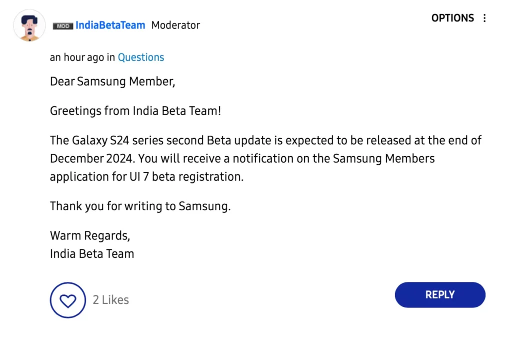Image resolution: width=512 pixels, height=338 pixels.
Task: Click 'Thank you for writing to Samsung.'
Action: tap(140, 206)
